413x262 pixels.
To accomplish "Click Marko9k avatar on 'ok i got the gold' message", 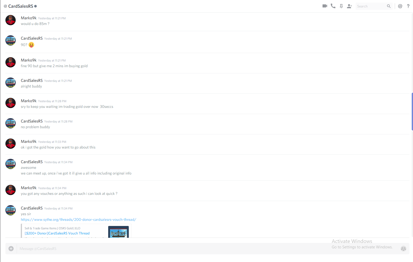I will click(x=11, y=144).
